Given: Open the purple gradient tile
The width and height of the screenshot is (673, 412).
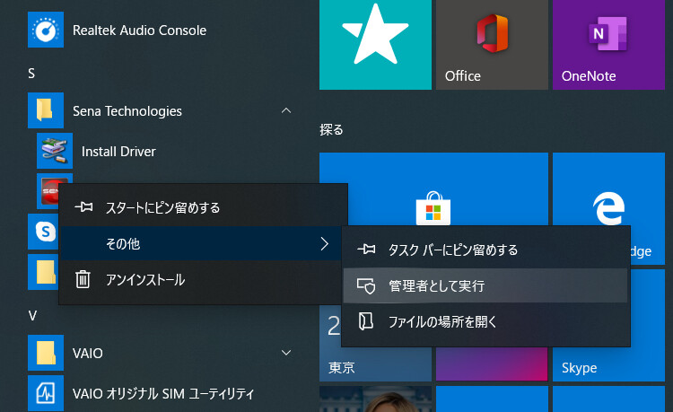Looking at the screenshot, I should (492, 364).
